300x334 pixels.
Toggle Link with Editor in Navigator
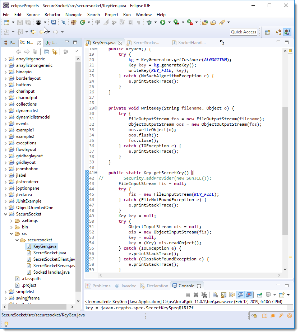click(x=55, y=52)
